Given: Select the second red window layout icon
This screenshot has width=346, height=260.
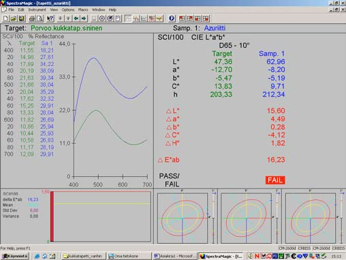Looking at the screenshot, I should coord(190,18).
